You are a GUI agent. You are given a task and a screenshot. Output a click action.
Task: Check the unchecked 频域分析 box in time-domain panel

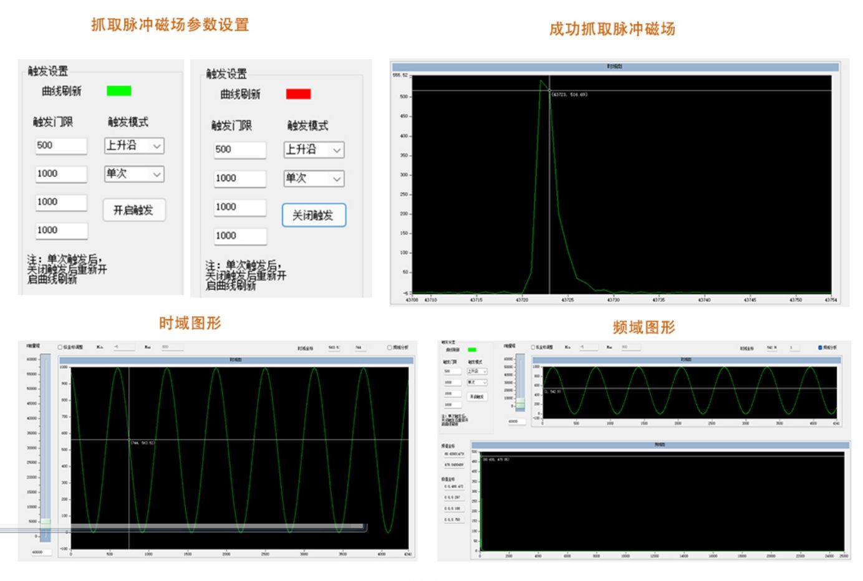390,347
